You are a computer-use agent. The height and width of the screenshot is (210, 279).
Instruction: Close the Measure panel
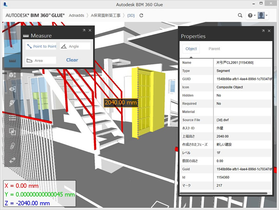click(90, 30)
